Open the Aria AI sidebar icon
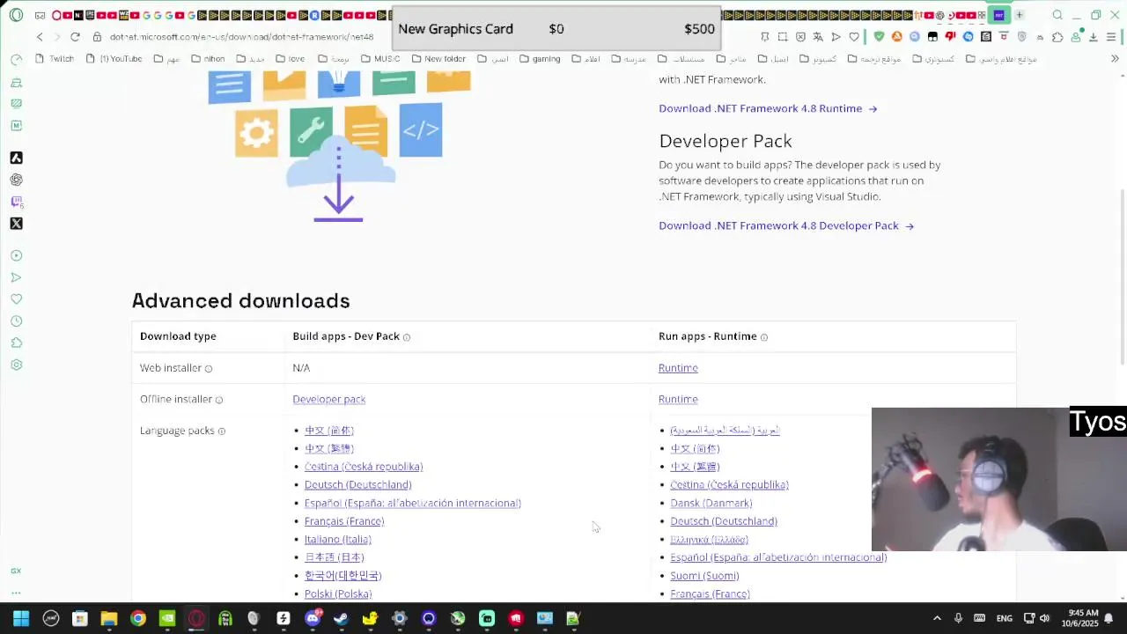 click(x=16, y=158)
